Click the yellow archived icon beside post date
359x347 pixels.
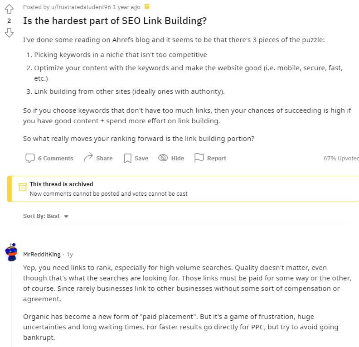click(x=147, y=7)
